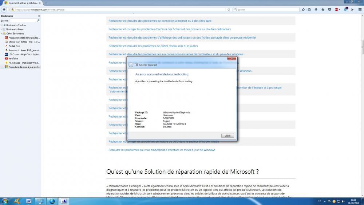Open the PC Astuces bookmark

(x=22, y=63)
